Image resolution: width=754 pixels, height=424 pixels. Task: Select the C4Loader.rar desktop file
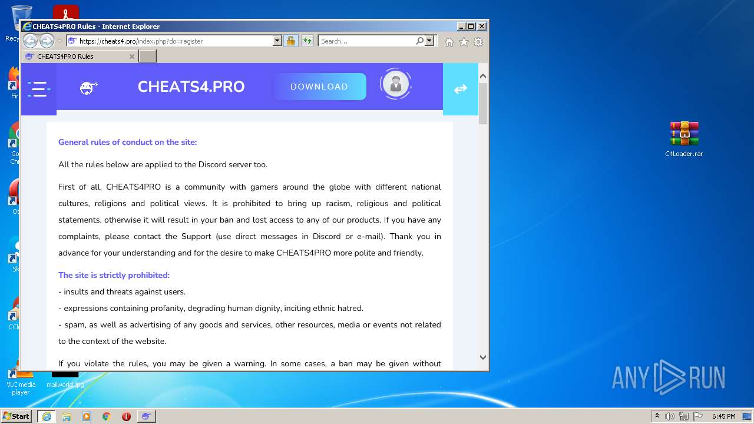tap(684, 139)
